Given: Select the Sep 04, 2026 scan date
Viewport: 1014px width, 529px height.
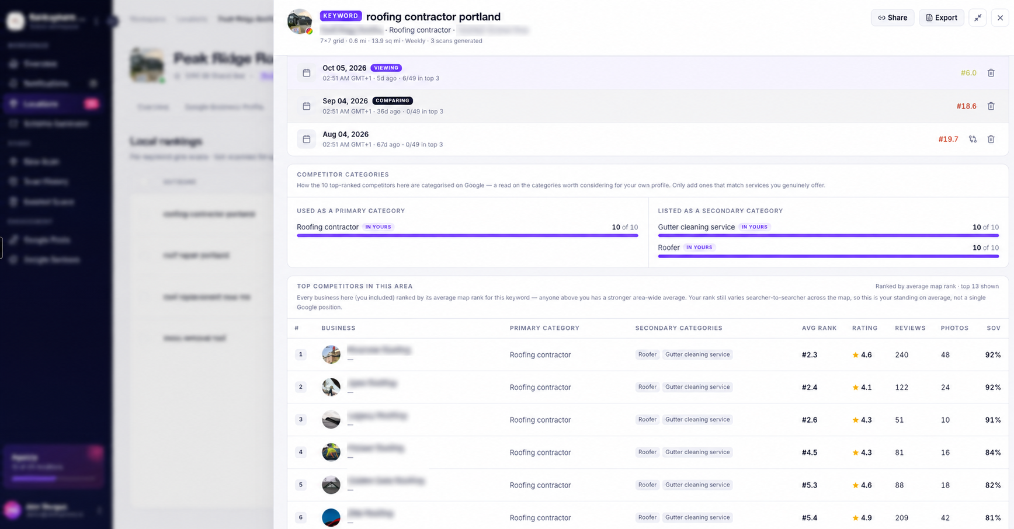Looking at the screenshot, I should [x=345, y=101].
